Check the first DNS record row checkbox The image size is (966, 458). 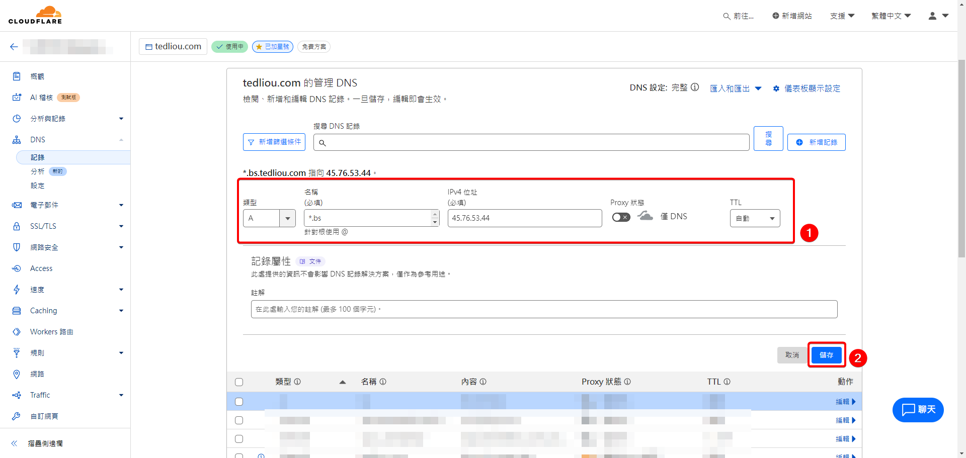(x=239, y=402)
